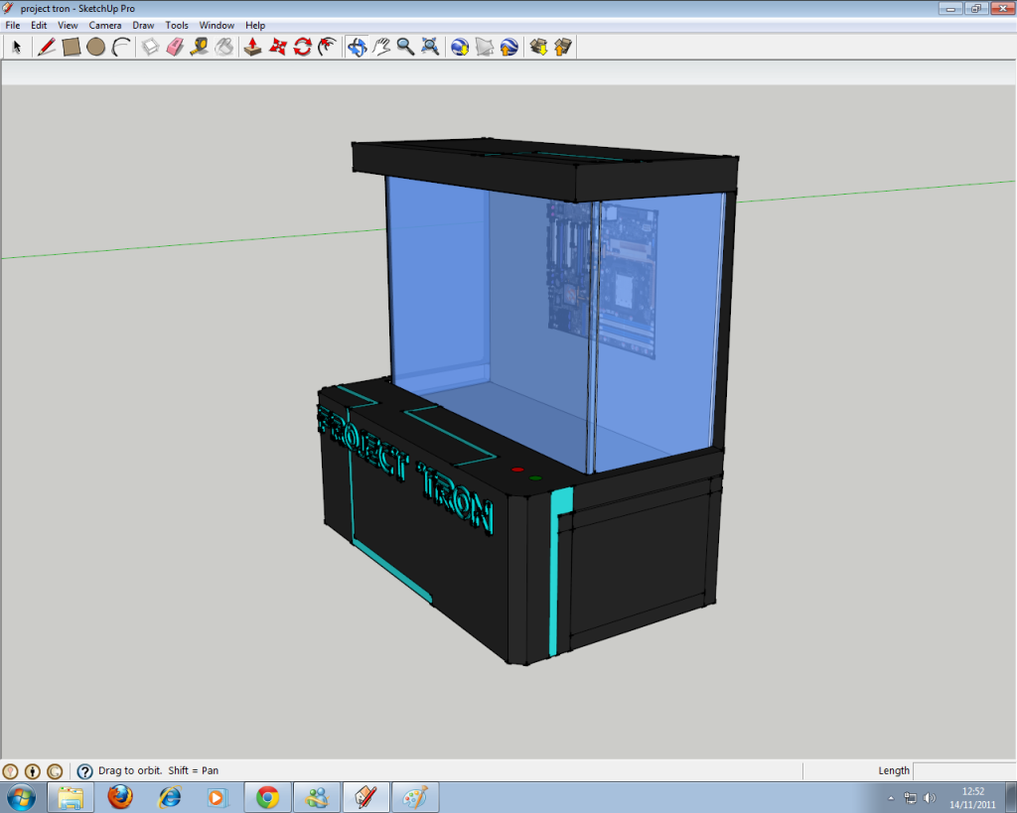Switch to the Pan hand tool

(381, 47)
